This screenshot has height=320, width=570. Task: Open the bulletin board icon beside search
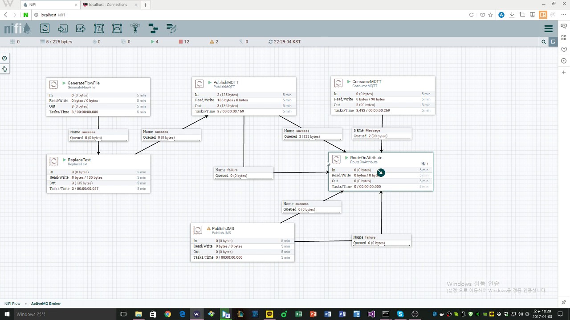coord(554,42)
